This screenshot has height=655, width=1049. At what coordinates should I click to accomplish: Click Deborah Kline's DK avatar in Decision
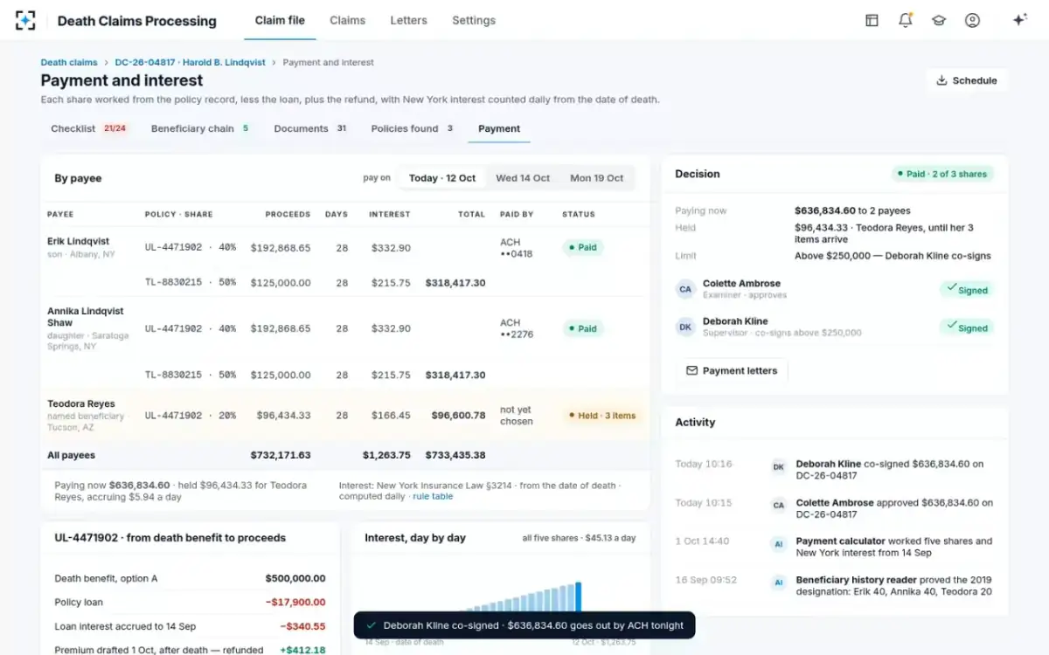685,327
